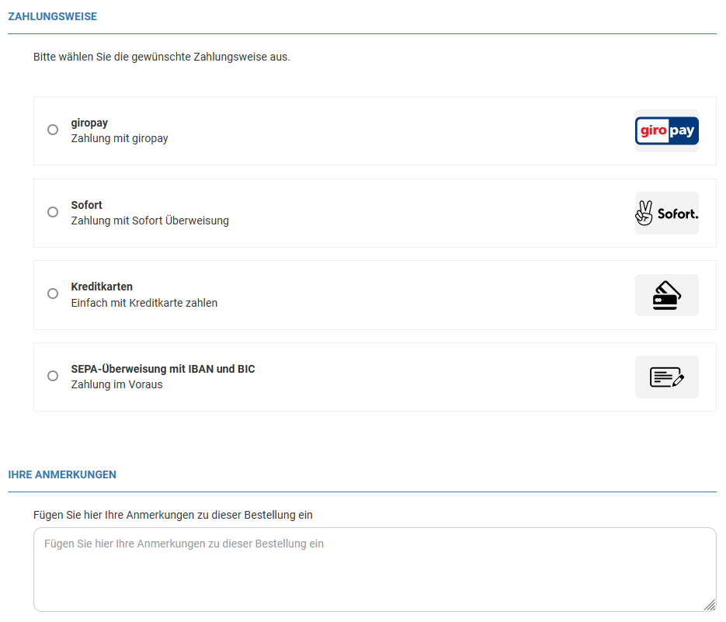Click the 'Kreditkarten' title
726x622 pixels.
click(102, 287)
